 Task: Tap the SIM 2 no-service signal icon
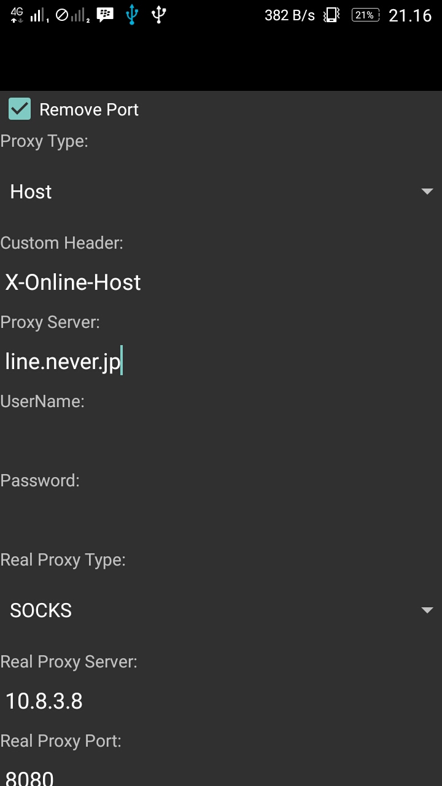pyautogui.click(x=72, y=15)
